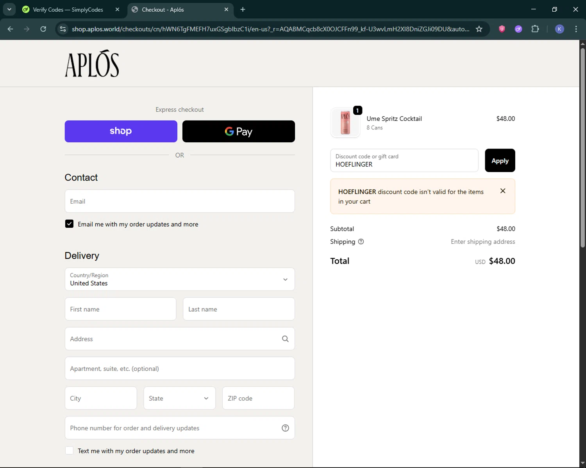
Task: Click the City field
Action: 101,398
